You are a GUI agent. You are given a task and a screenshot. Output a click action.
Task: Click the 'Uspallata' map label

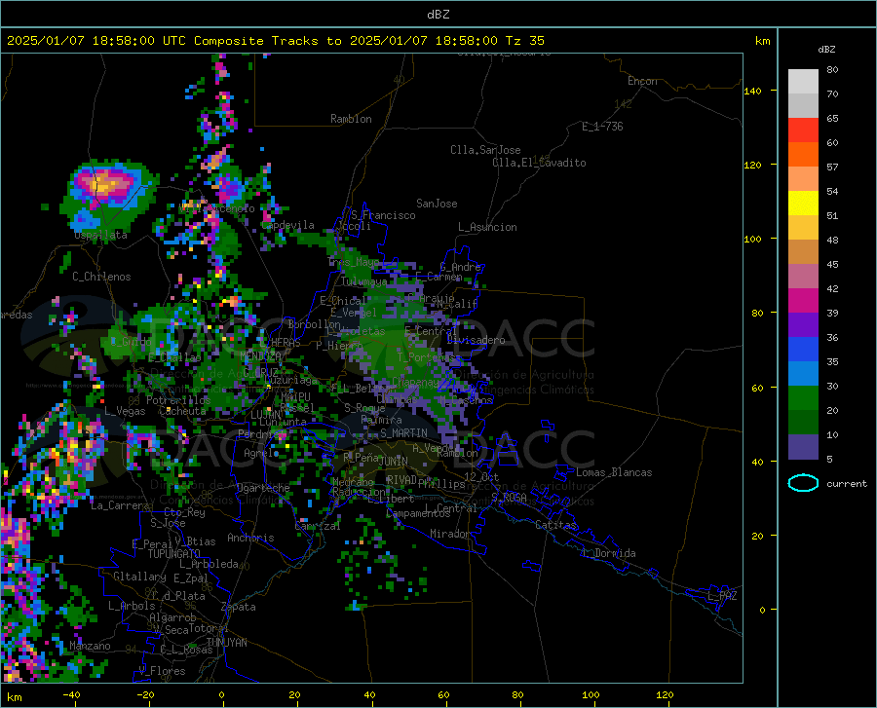click(x=101, y=236)
